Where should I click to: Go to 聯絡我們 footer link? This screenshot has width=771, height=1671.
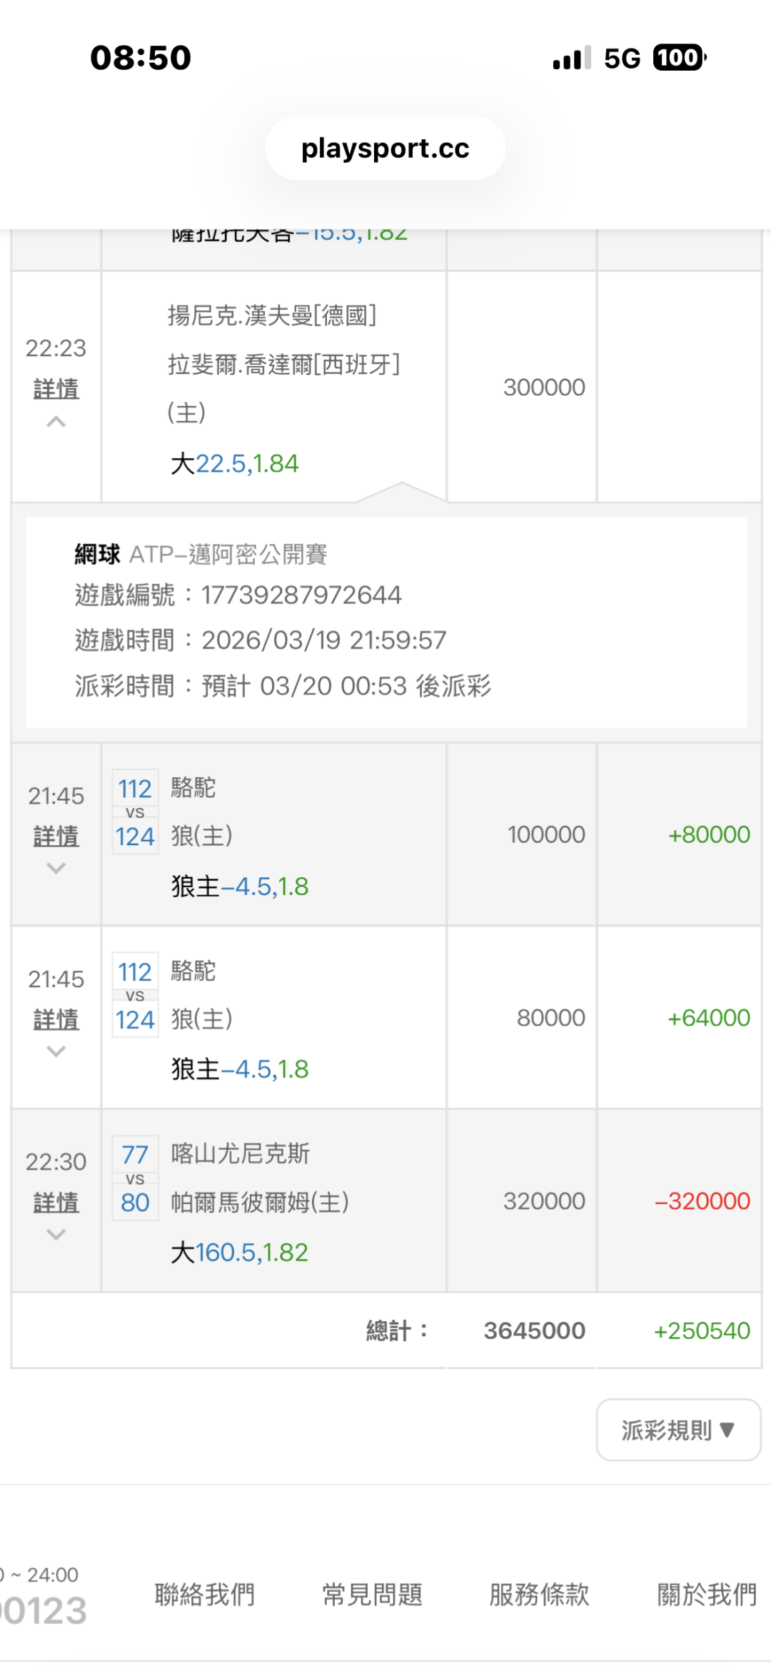[x=205, y=1594]
